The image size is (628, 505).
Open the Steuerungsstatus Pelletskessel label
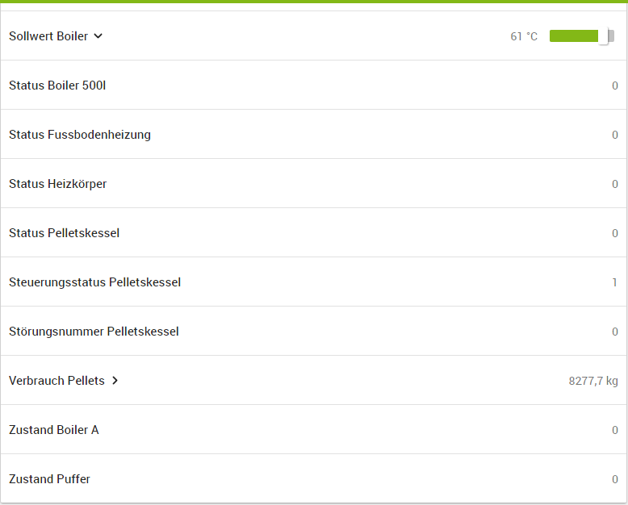[x=95, y=282]
